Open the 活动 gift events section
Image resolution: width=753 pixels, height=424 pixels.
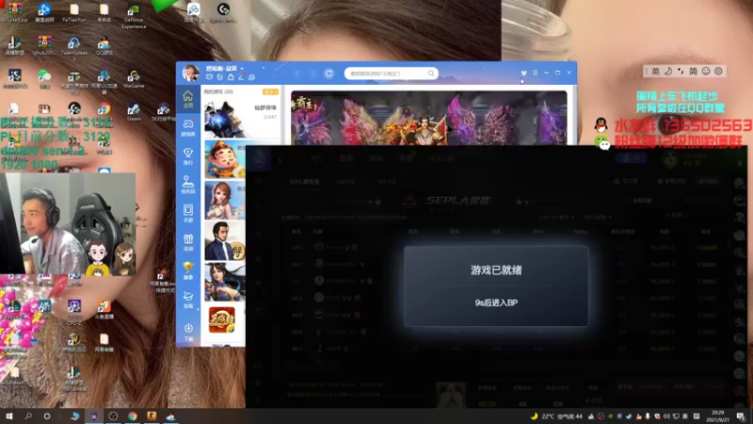(187, 242)
